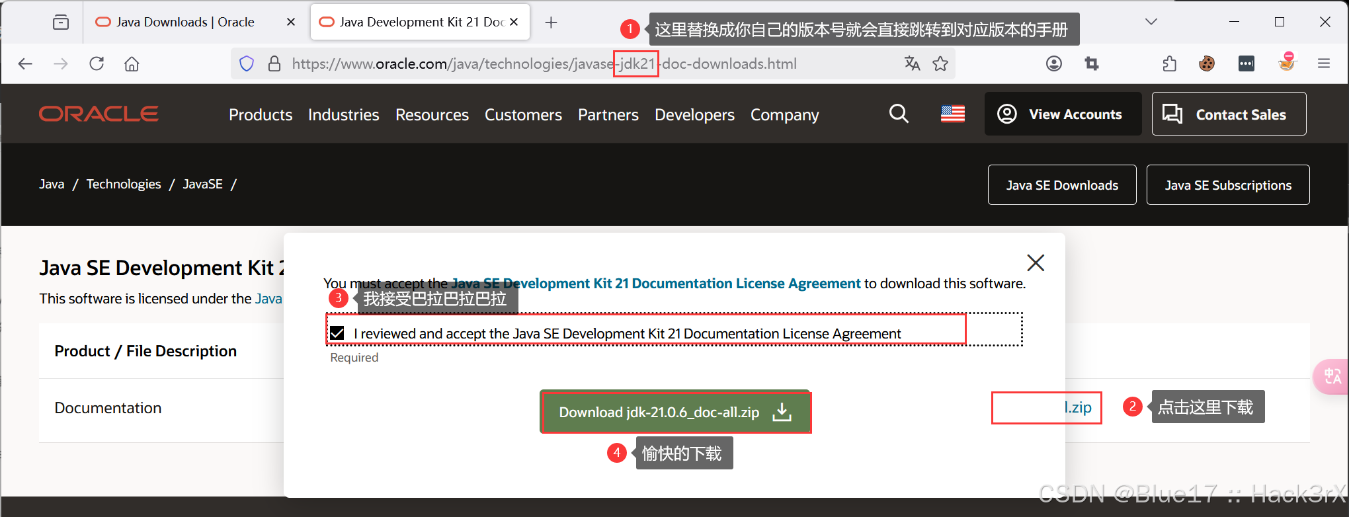This screenshot has width=1349, height=517.
Task: Download jdk-21.0.6_doc-all.zip file
Action: [x=675, y=412]
